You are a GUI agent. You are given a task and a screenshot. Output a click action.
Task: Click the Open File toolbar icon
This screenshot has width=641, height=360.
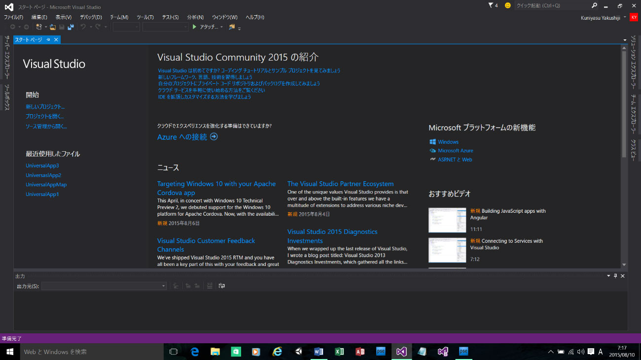(x=53, y=27)
